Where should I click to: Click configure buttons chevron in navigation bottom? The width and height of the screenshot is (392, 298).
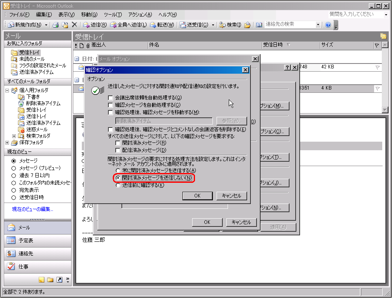tap(68, 280)
